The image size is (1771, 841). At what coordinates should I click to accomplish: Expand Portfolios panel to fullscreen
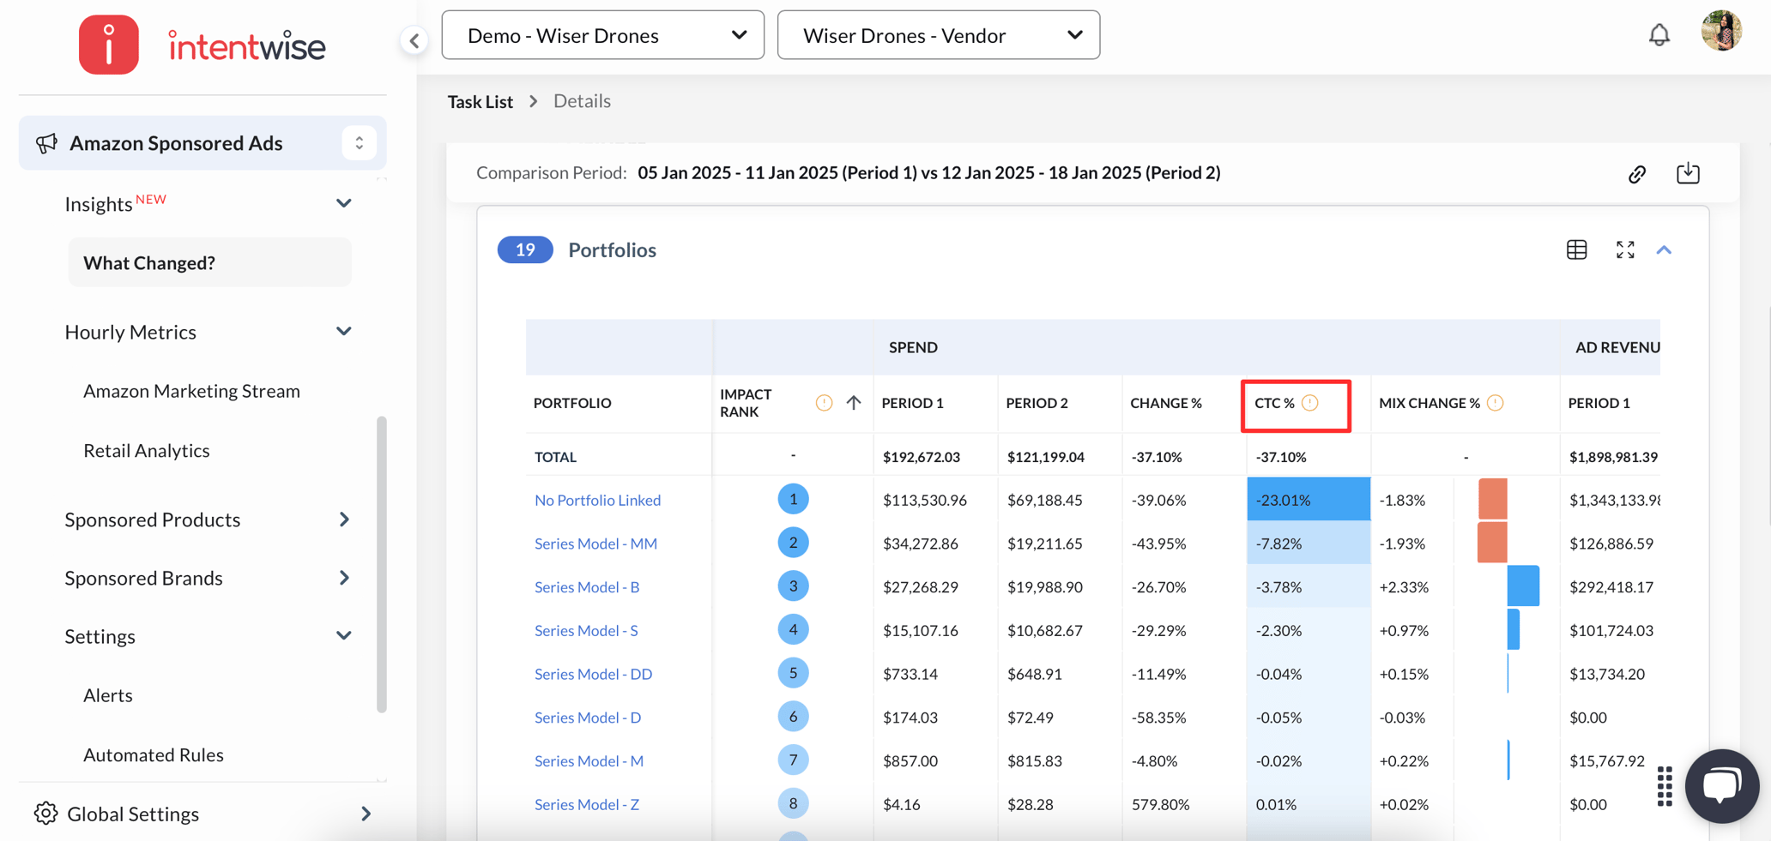1625,249
